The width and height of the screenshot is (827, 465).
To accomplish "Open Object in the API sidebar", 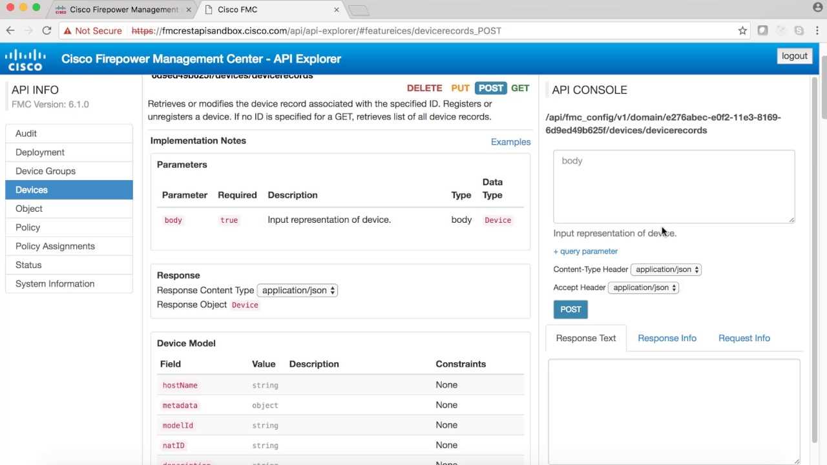I will tap(69, 209).
